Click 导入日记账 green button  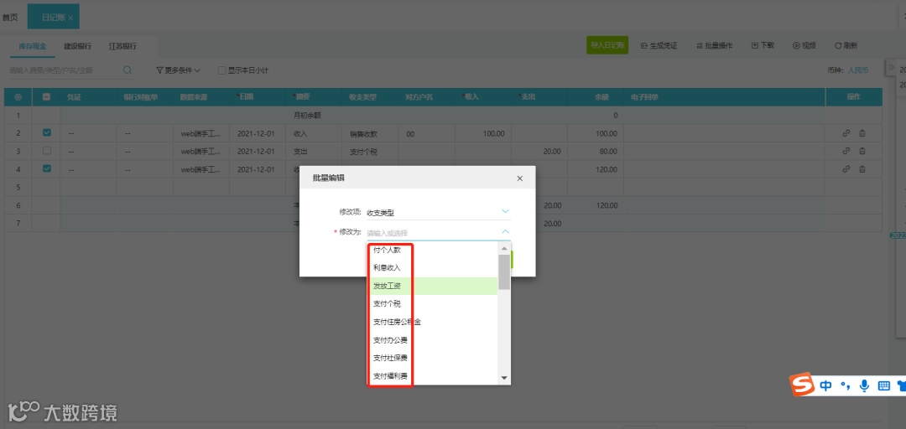pos(607,45)
